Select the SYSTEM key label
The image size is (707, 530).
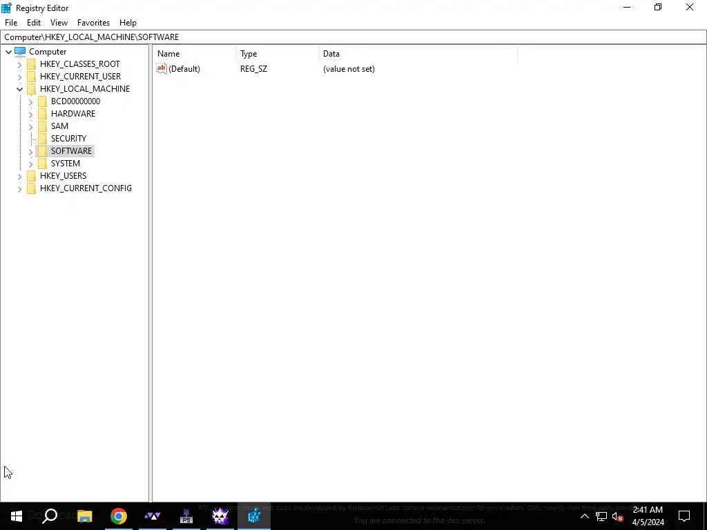[66, 163]
